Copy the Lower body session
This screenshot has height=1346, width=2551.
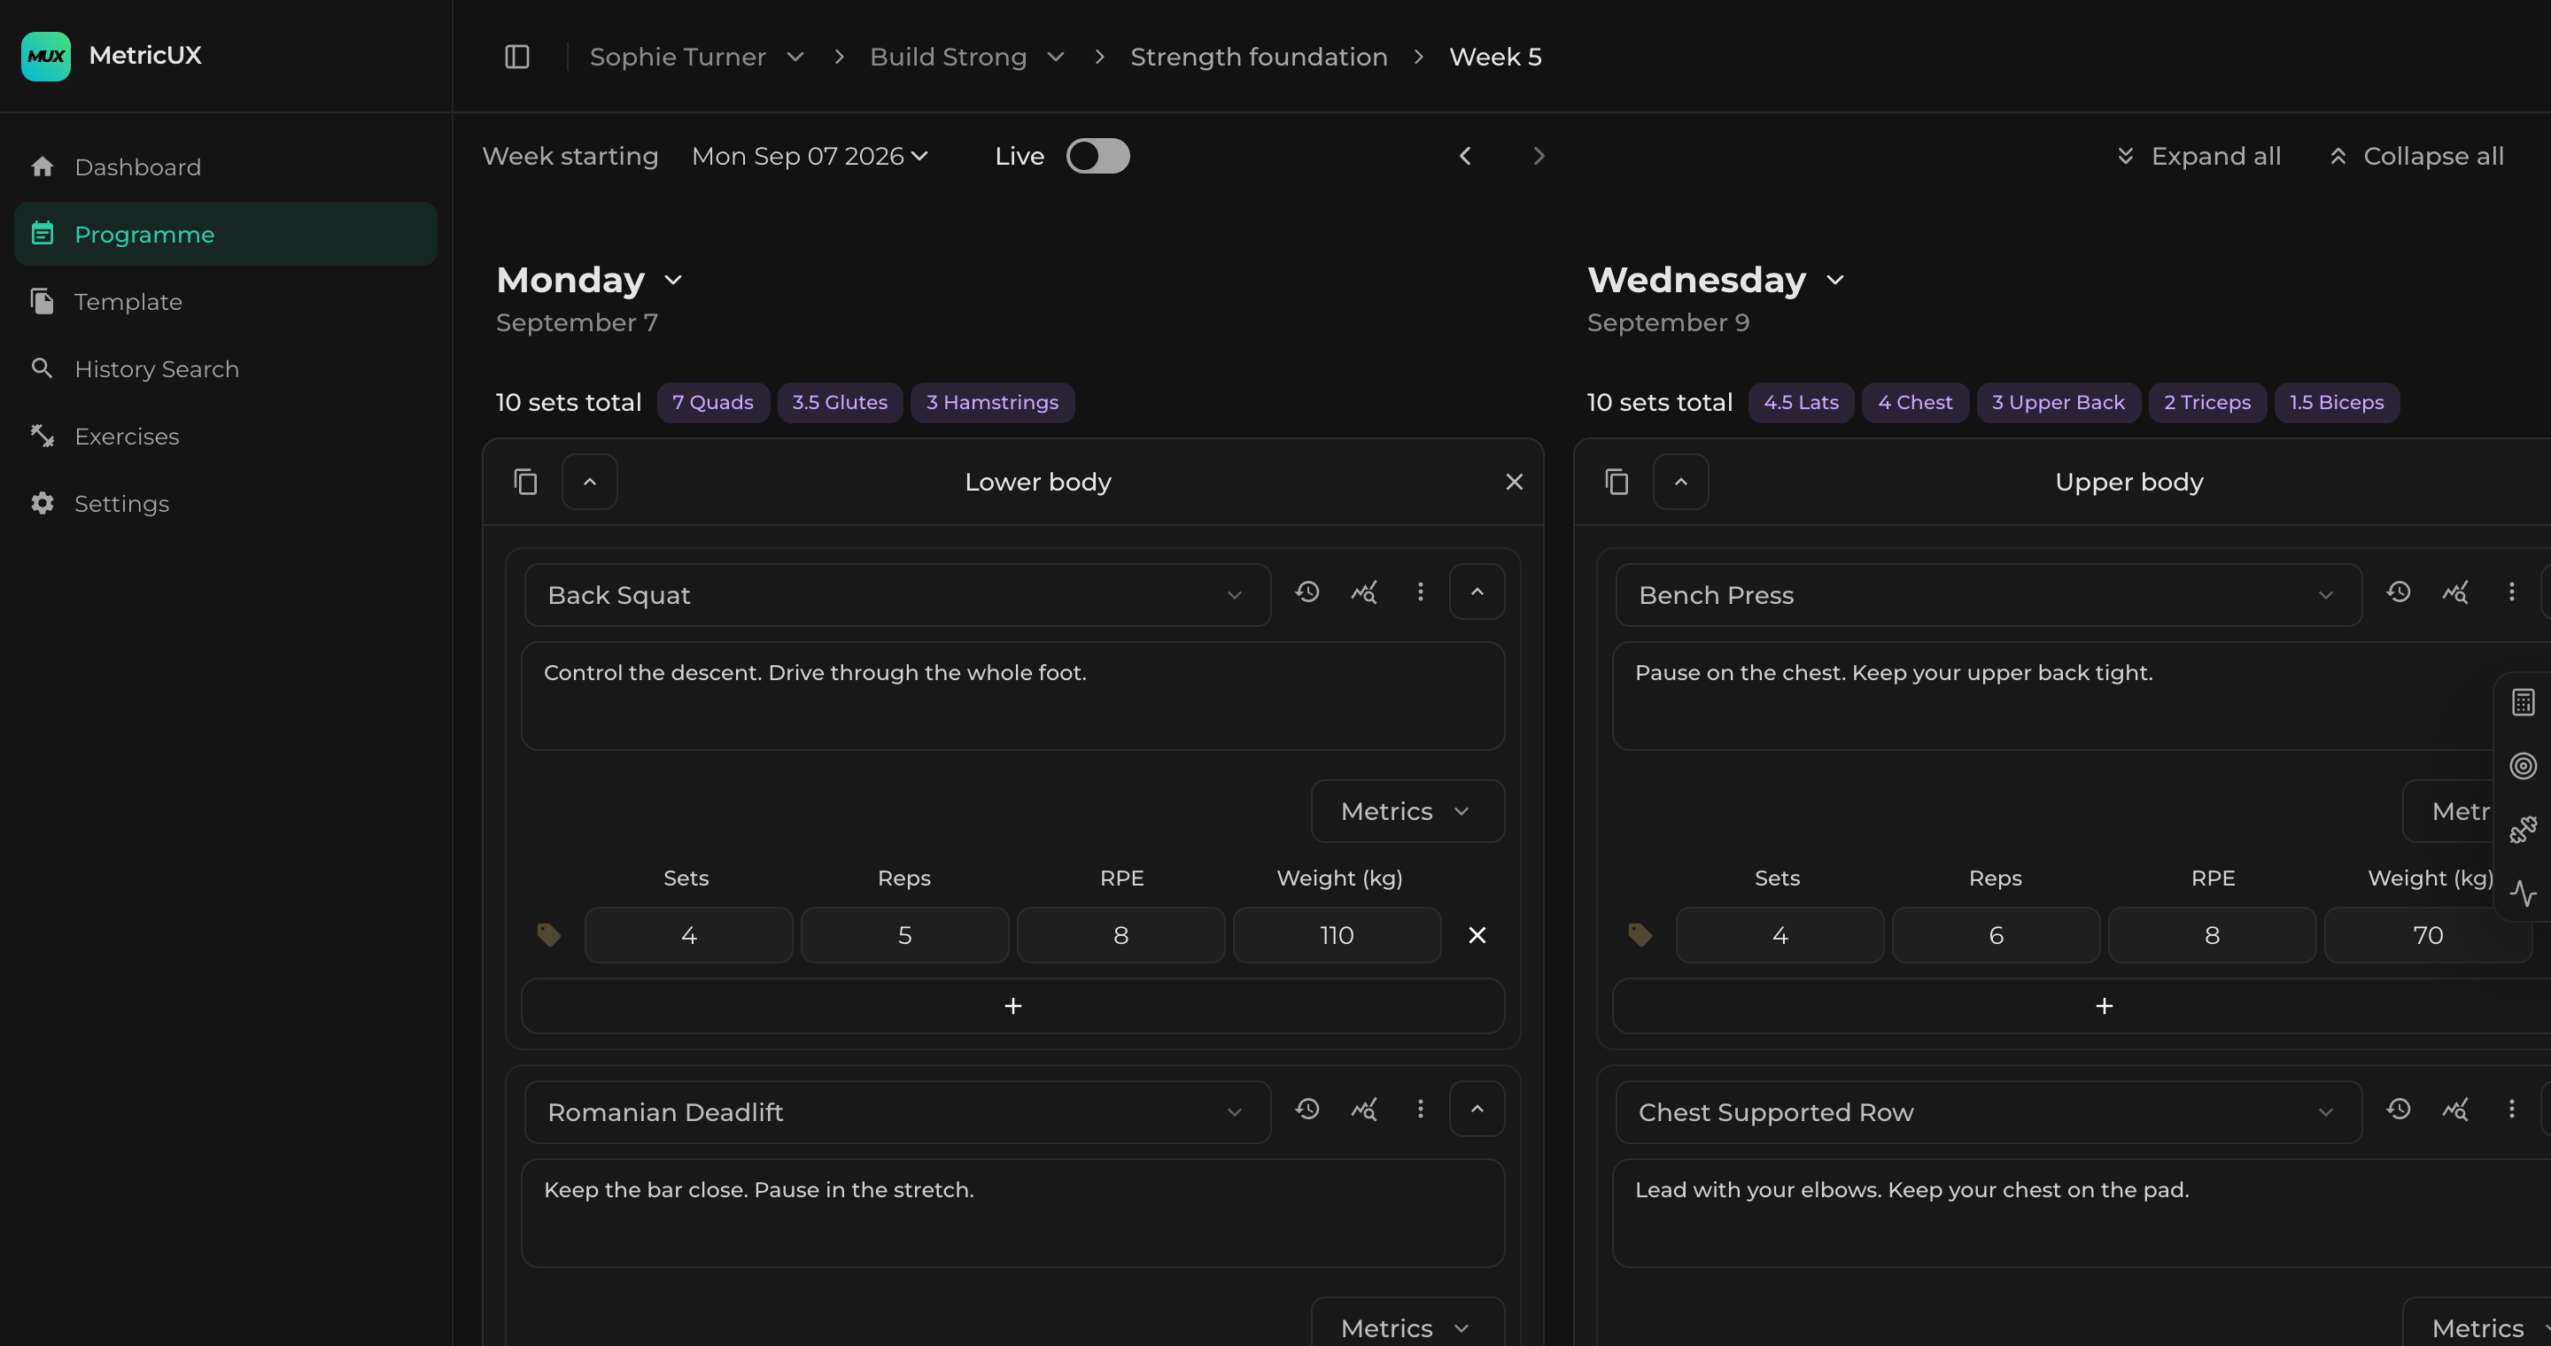click(526, 482)
